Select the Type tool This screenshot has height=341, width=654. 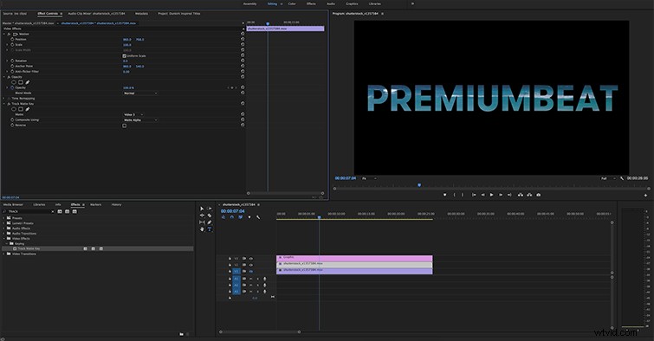(210, 228)
